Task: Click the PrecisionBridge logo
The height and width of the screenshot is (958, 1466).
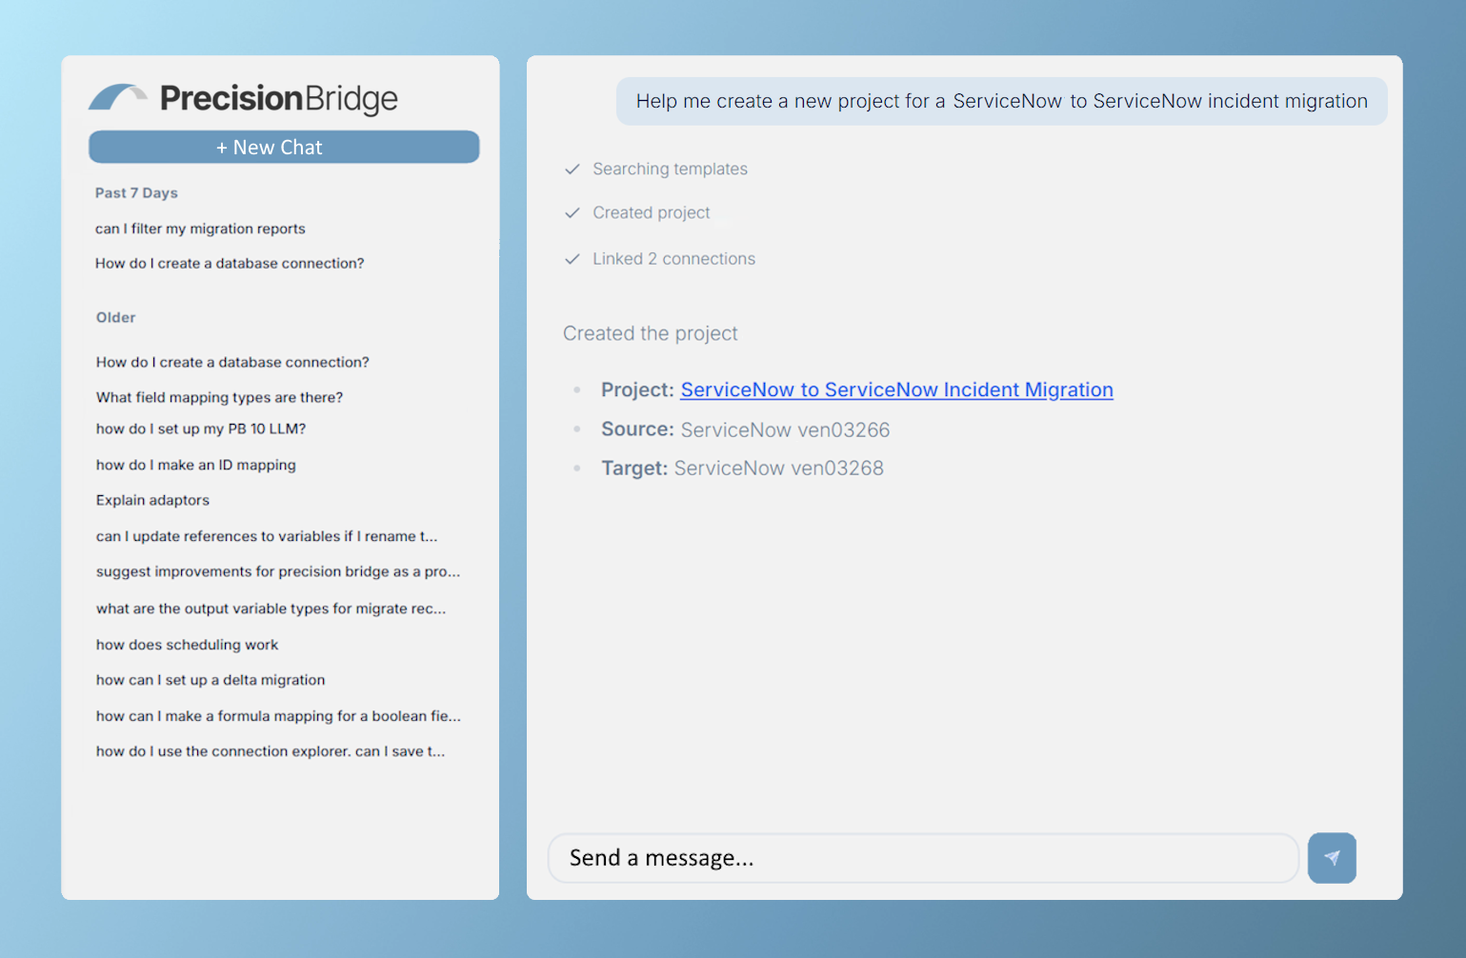Action: pyautogui.click(x=243, y=98)
